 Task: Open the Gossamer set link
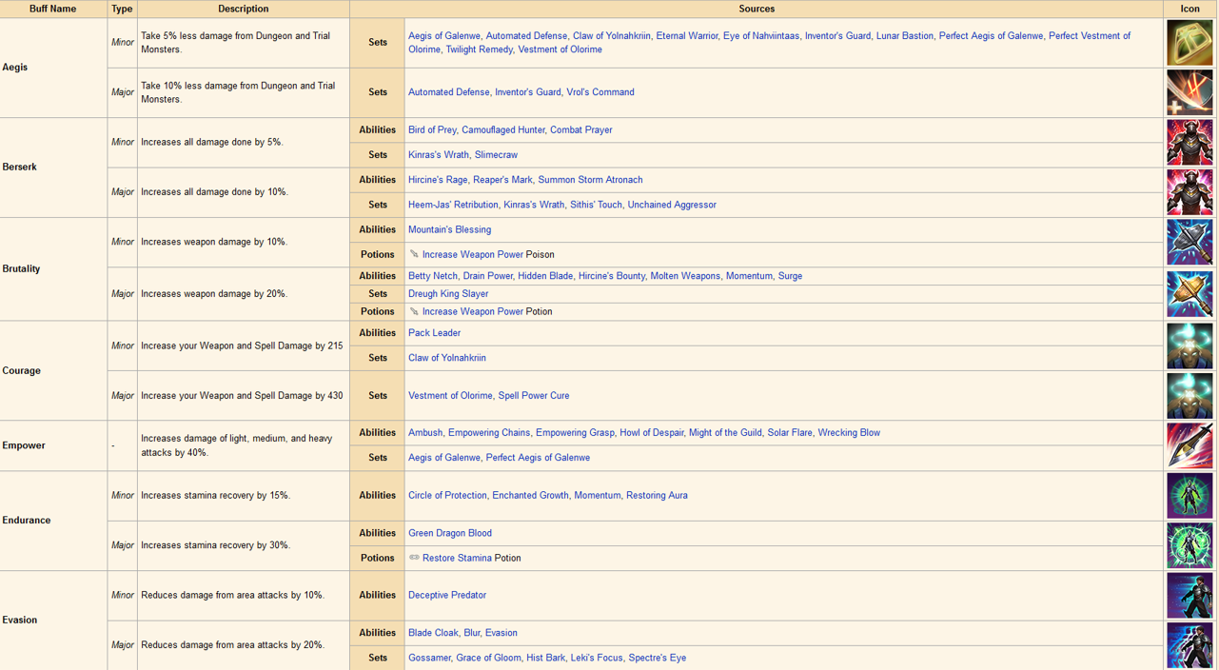[x=429, y=658]
